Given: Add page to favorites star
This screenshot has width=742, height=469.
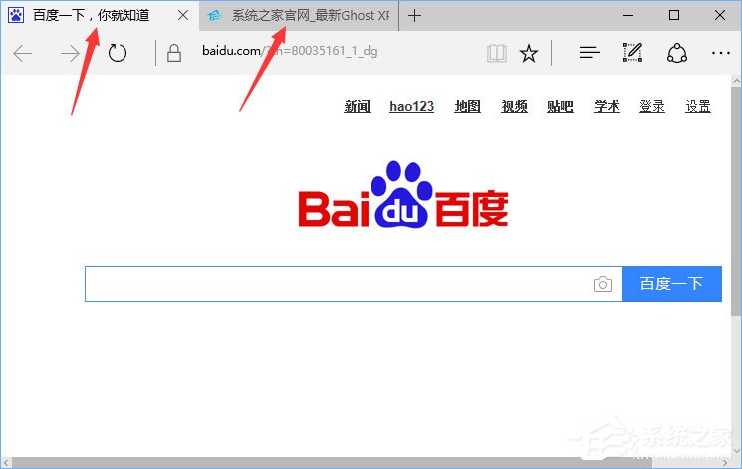Looking at the screenshot, I should click(529, 54).
